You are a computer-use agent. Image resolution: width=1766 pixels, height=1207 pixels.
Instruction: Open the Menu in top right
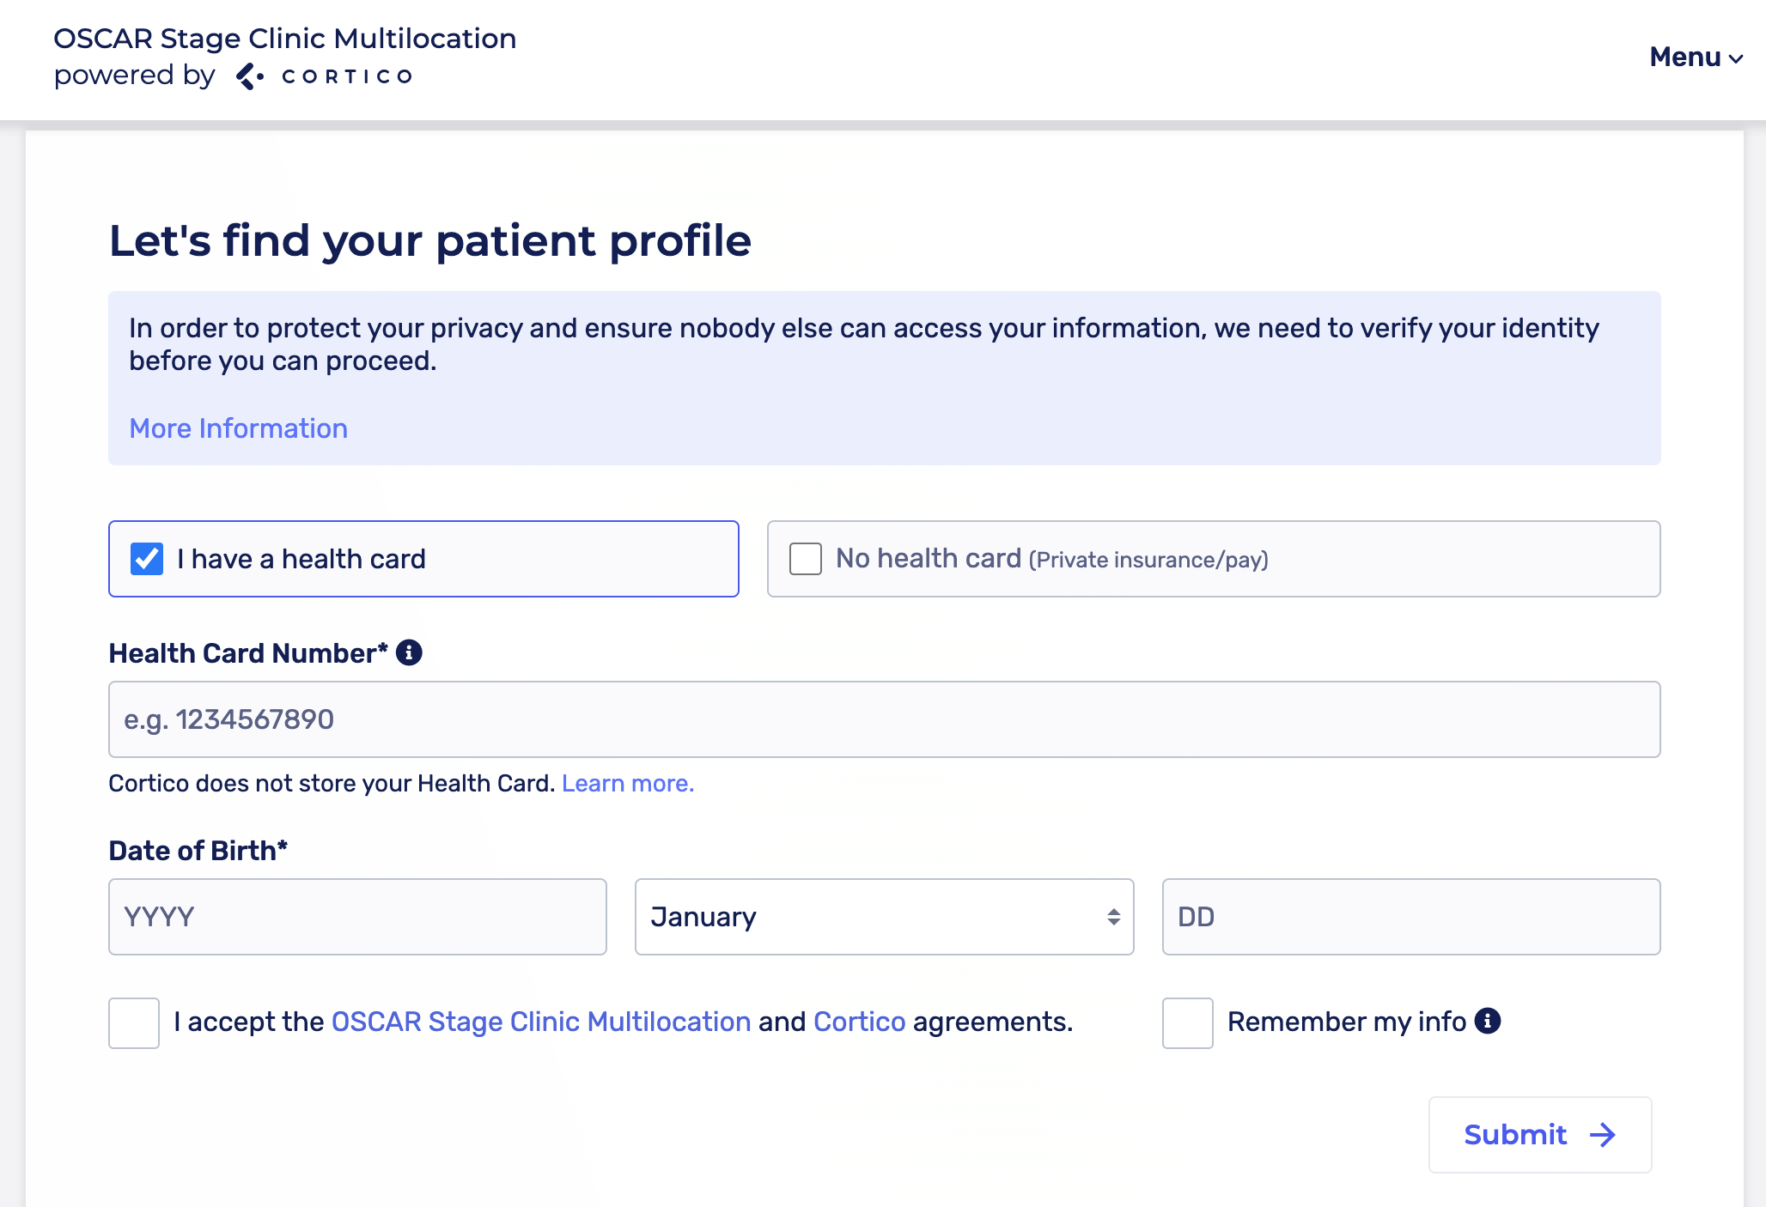click(x=1685, y=57)
